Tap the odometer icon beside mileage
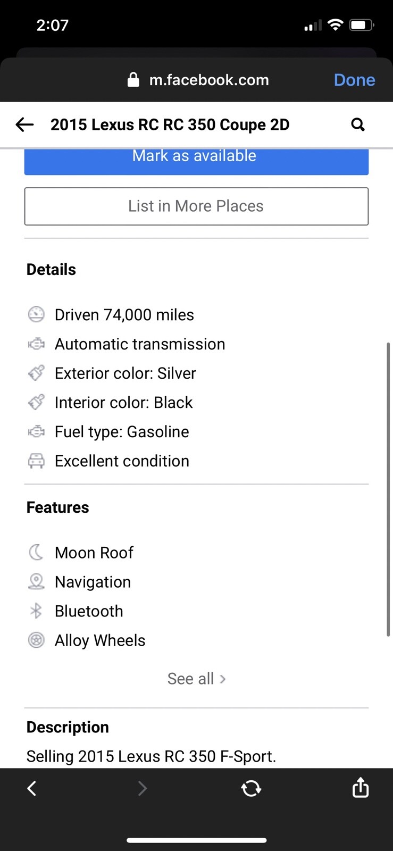Screen dimensions: 393x851 coord(36,315)
